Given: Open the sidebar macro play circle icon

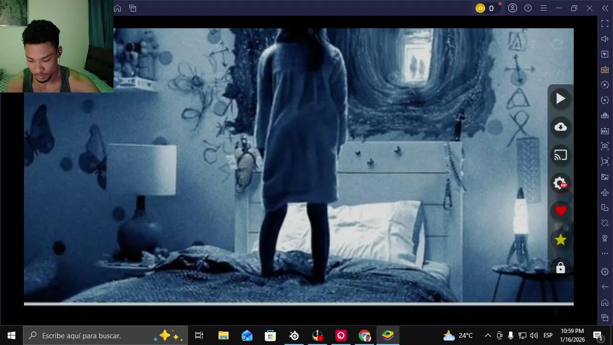Looking at the screenshot, I should click(x=605, y=85).
